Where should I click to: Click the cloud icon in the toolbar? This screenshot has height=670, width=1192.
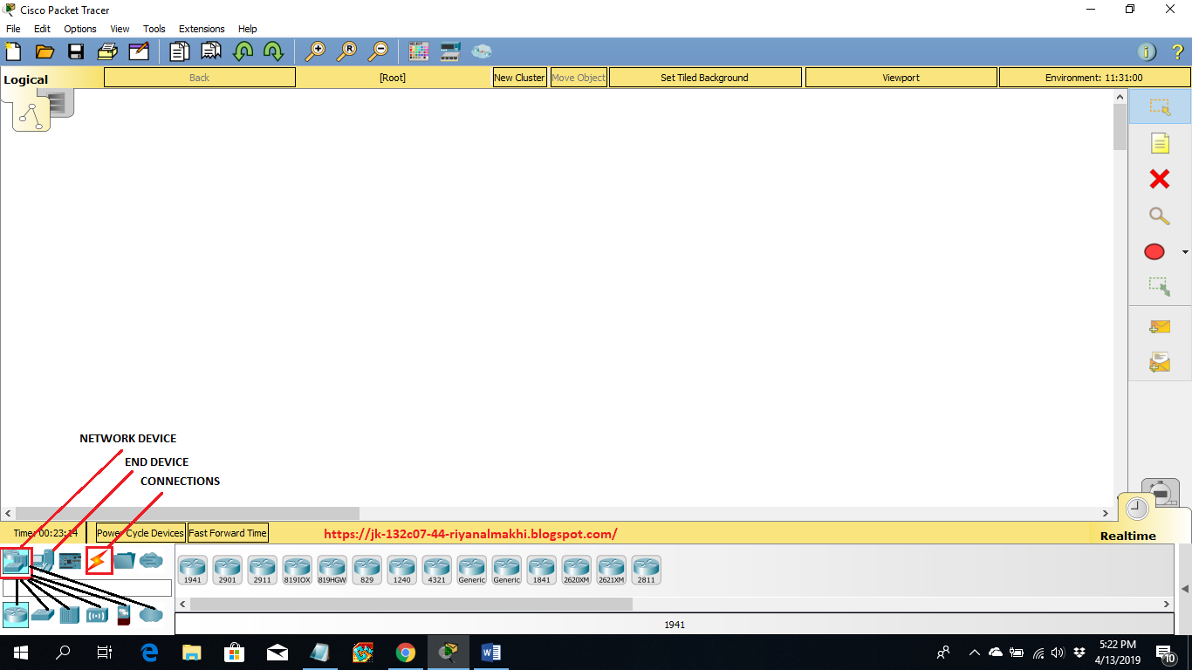482,51
